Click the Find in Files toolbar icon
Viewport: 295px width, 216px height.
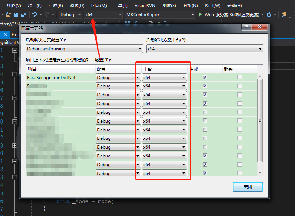coord(284,15)
